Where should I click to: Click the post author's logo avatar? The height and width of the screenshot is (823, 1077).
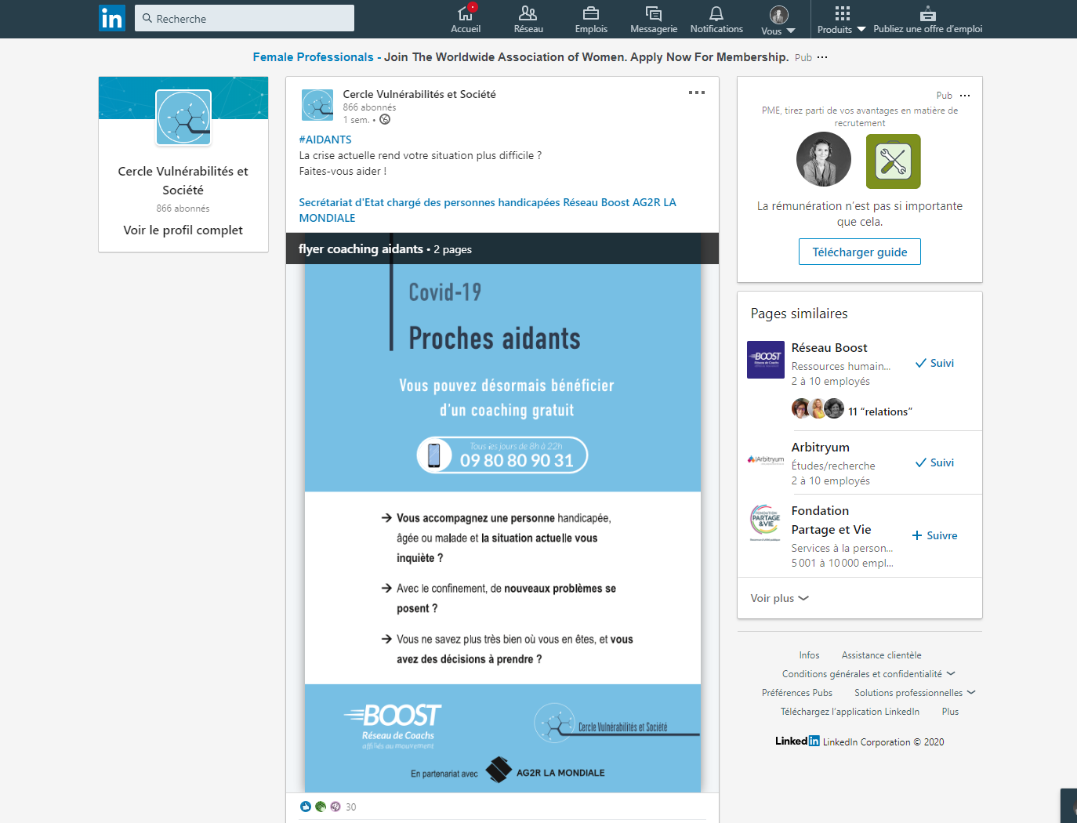point(317,105)
